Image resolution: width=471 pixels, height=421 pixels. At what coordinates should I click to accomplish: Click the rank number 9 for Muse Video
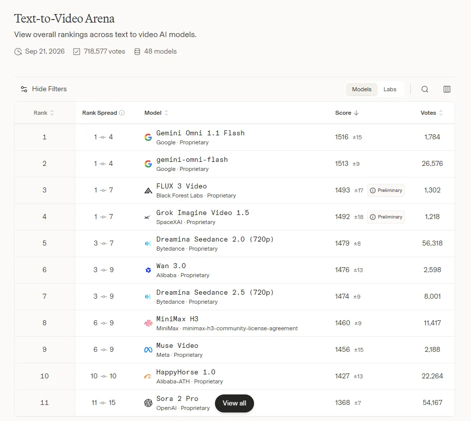pyautogui.click(x=45, y=349)
